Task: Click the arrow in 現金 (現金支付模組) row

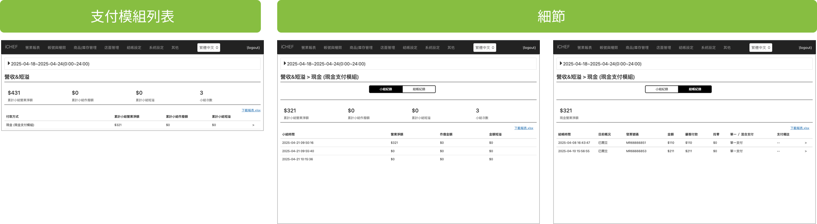Action: tap(253, 125)
